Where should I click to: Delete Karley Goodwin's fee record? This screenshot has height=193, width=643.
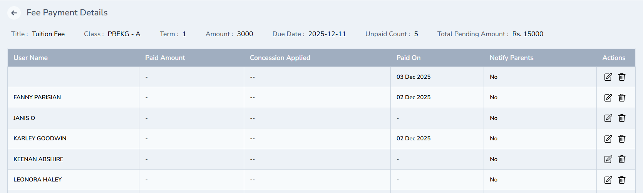click(622, 139)
